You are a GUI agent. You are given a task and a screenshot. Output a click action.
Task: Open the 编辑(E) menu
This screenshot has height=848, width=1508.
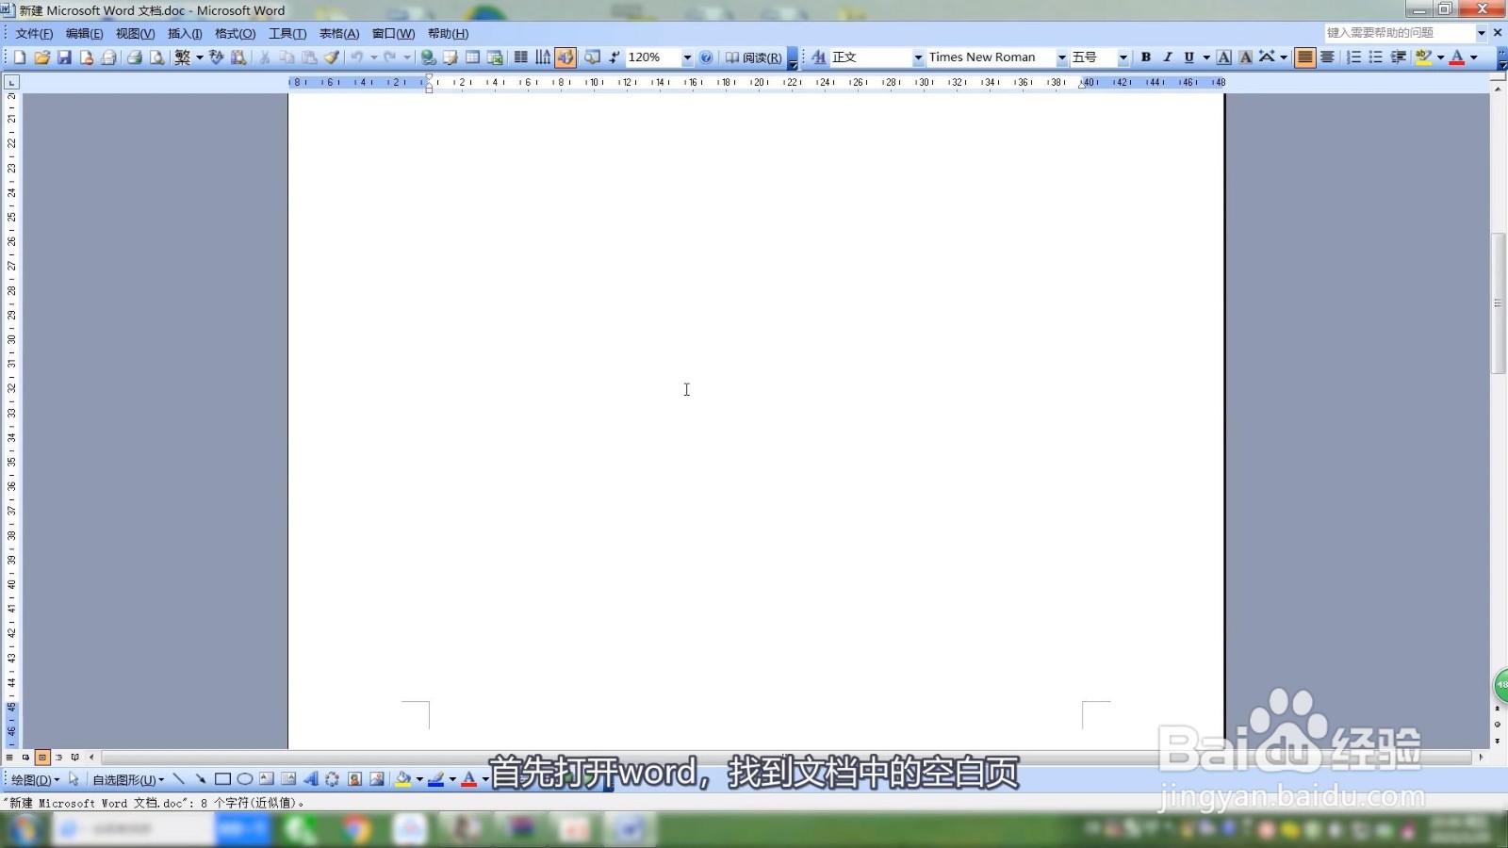tap(84, 33)
